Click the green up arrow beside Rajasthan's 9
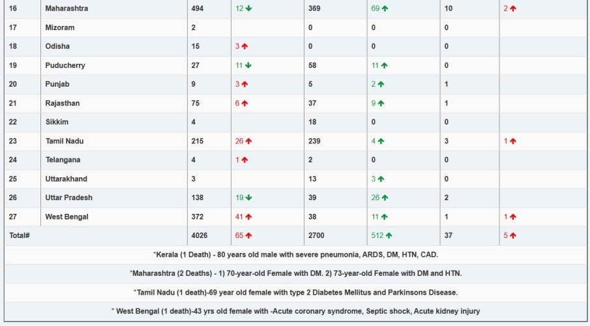The width and height of the screenshot is (590, 326). click(381, 103)
